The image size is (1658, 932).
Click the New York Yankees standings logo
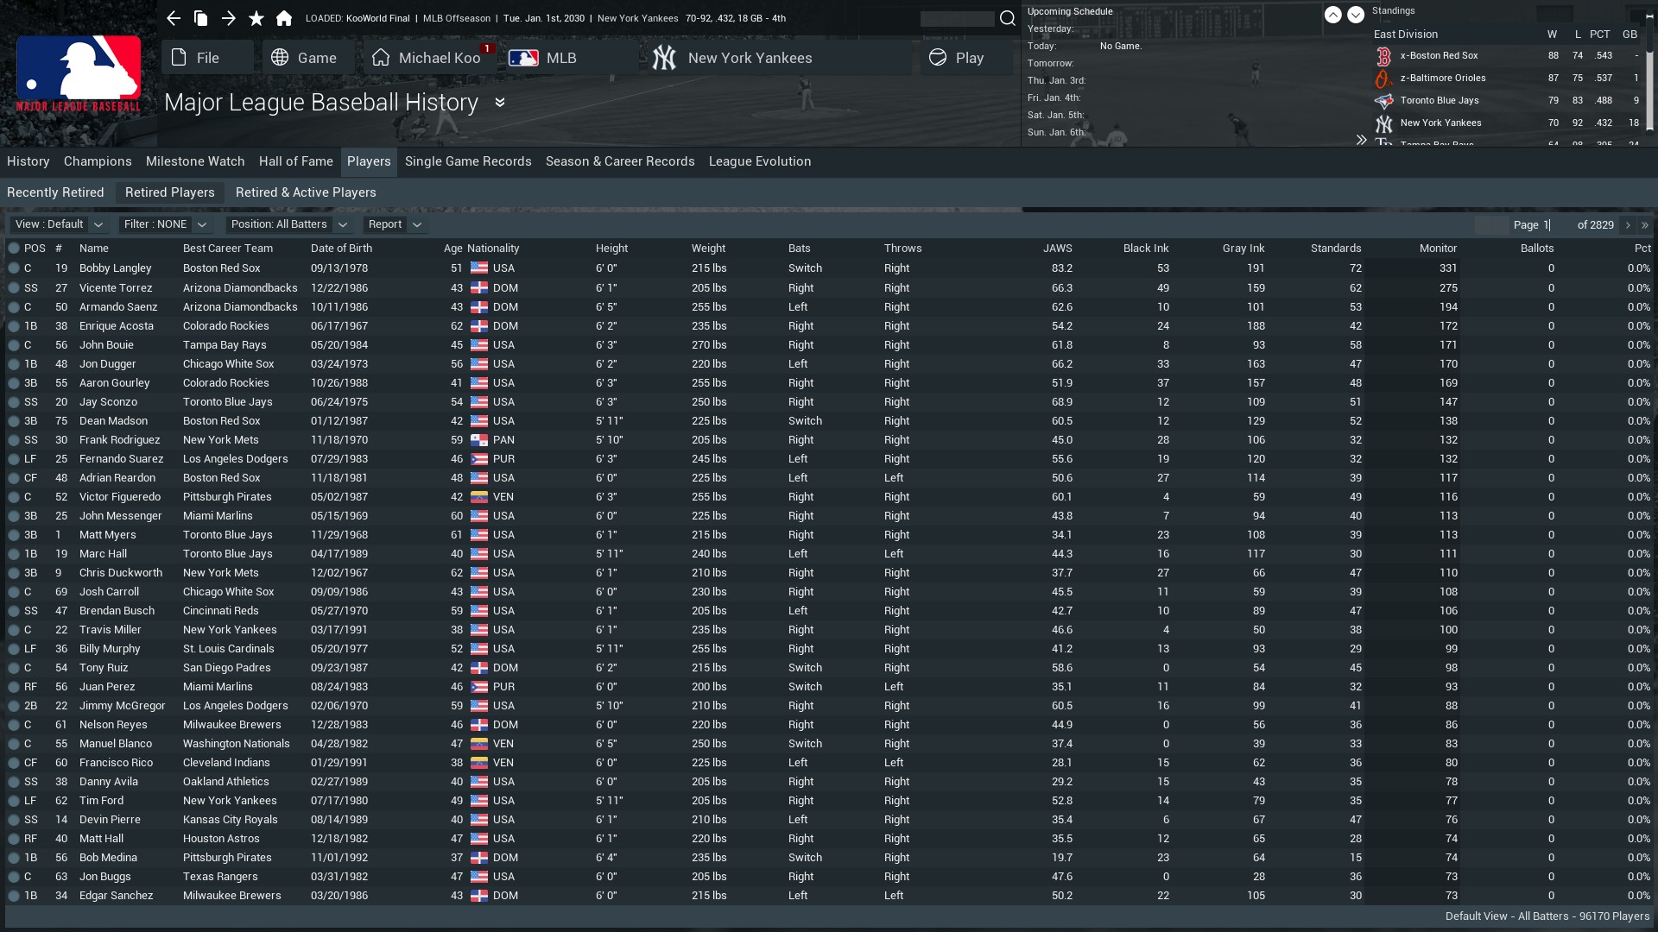coord(1383,123)
